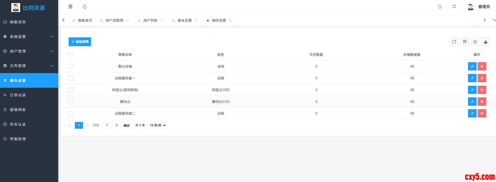Image resolution: width=496 pixels, height=182 pixels.
Task: Click the page reload icon in header
Action: point(85,7)
